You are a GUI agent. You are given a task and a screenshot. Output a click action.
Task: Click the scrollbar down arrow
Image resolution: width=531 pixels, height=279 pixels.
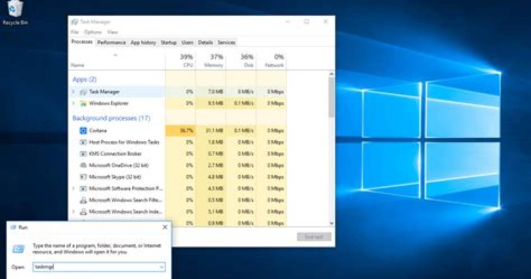coord(332,223)
